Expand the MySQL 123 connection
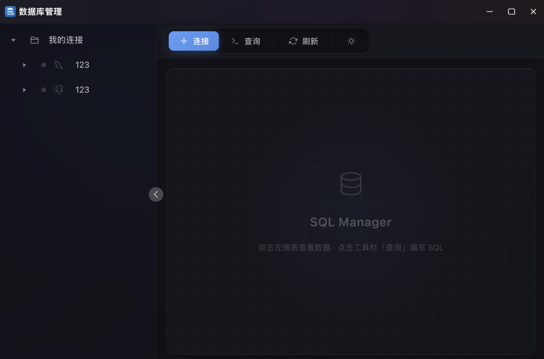The width and height of the screenshot is (544, 359). click(x=24, y=65)
